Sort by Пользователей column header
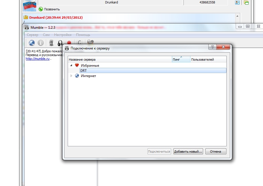This screenshot has width=263, height=186. [x=208, y=59]
